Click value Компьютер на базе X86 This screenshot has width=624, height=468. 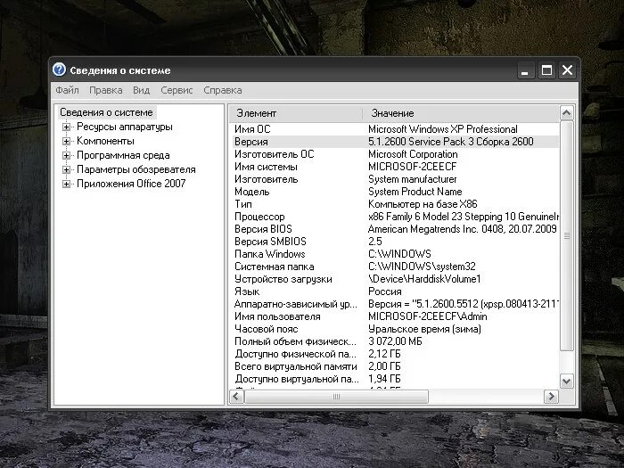[x=423, y=204]
